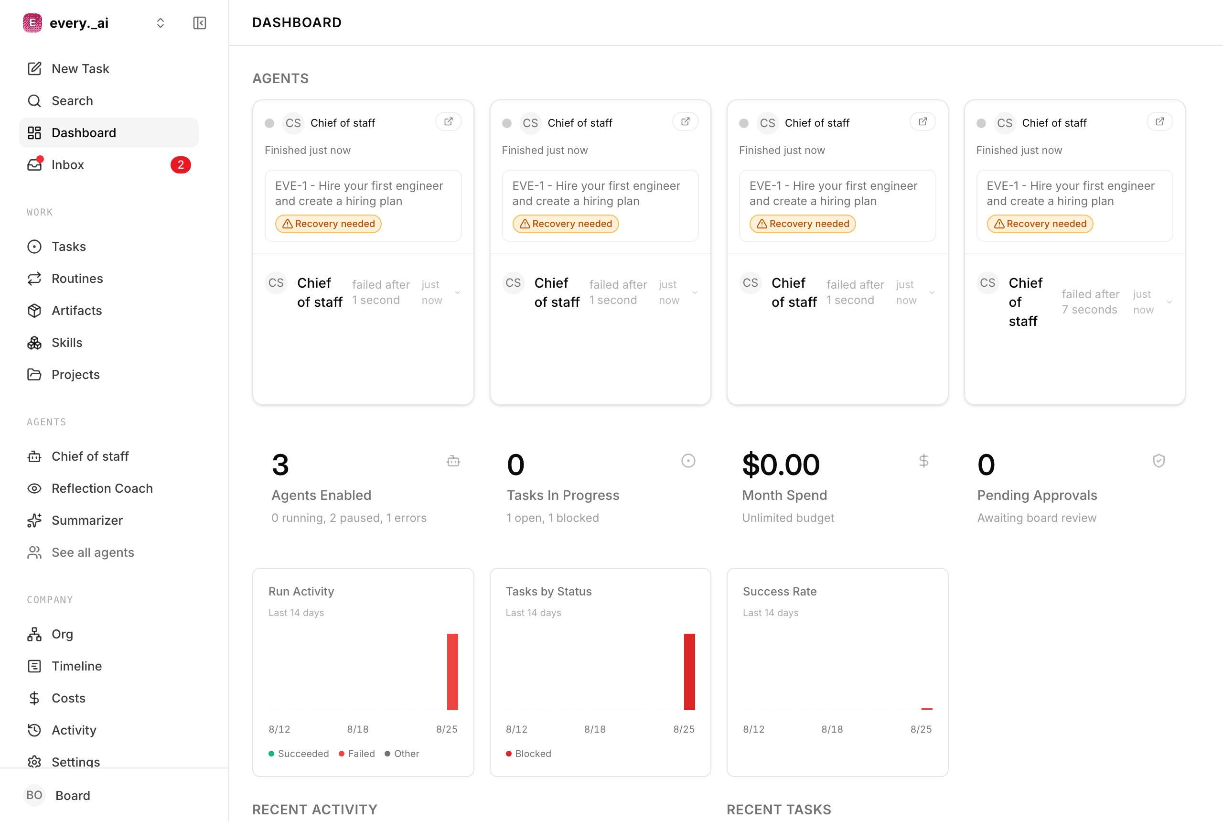Go to Tasks in the sidebar
This screenshot has height=822, width=1223.
108,247
